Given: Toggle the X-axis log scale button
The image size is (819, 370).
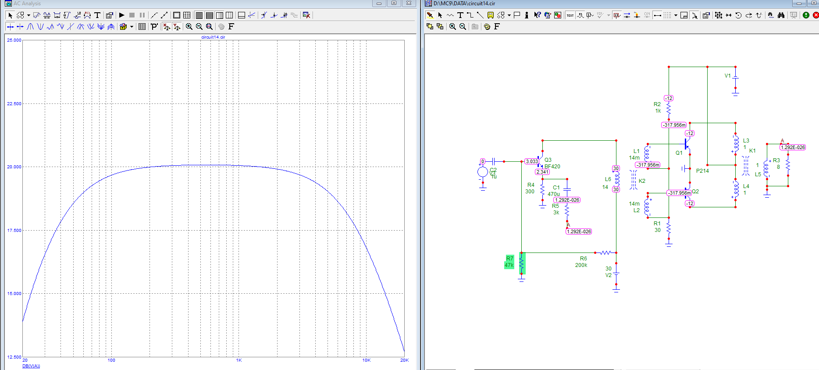Looking at the screenshot, I should [167, 27].
